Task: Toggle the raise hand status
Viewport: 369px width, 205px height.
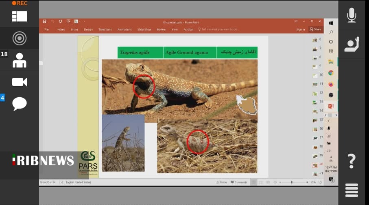Action: (352, 44)
